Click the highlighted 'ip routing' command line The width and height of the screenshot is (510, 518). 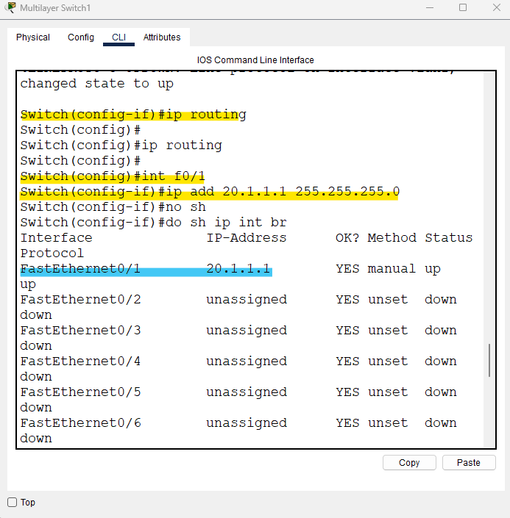click(133, 115)
